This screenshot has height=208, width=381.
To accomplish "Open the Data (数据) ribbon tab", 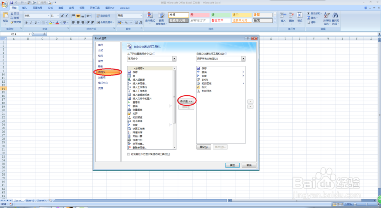I will tap(61, 8).
